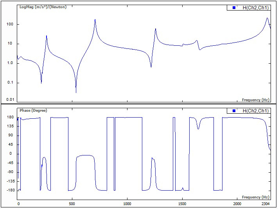Viewport: 278px width, 209px height.
Task: Click the blue legend marker in the Phase plot
Action: click(234, 111)
